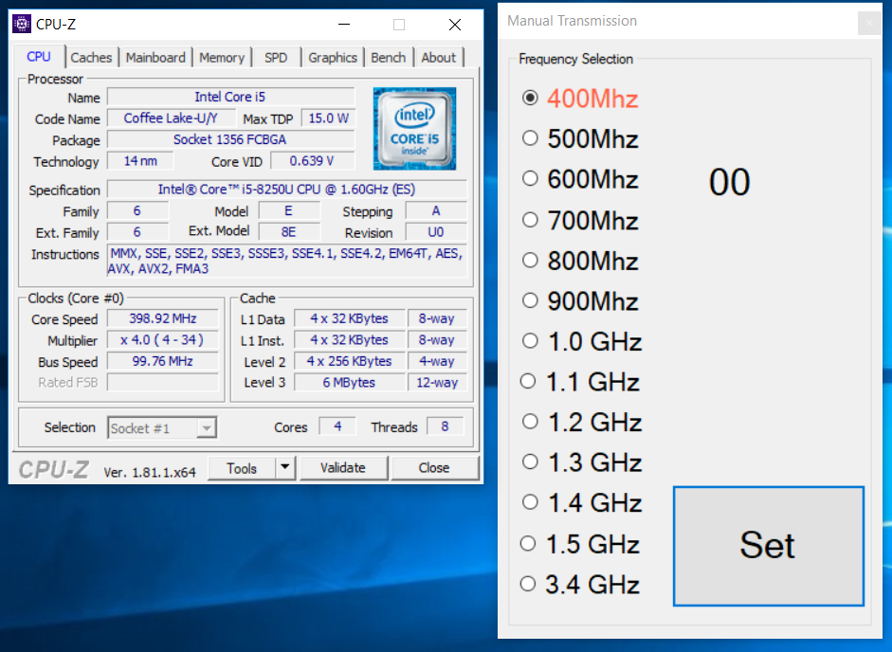
Task: Apply frequency with the Set button
Action: [x=768, y=546]
